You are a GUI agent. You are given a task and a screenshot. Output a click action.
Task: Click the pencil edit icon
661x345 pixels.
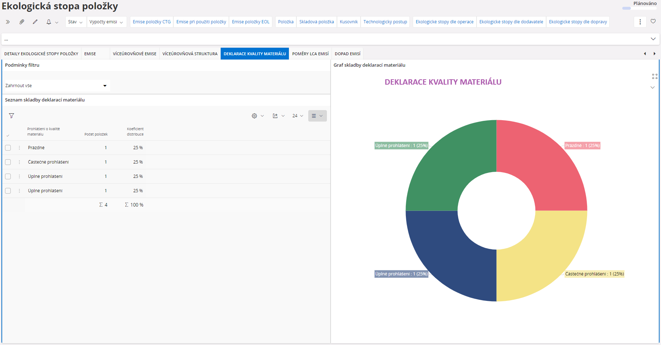coord(35,22)
